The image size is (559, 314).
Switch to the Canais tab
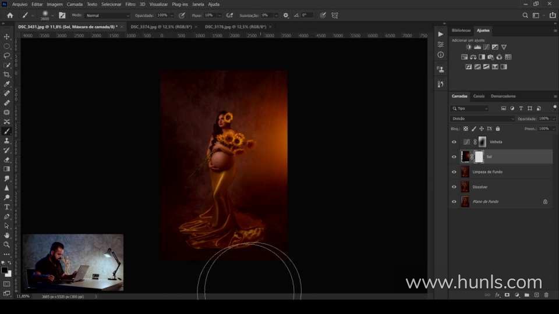[479, 96]
